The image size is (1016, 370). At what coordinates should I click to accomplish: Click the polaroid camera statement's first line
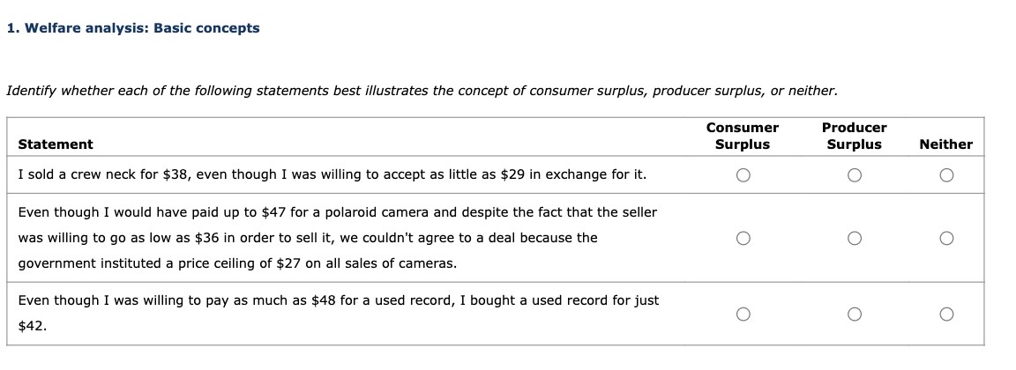338,212
